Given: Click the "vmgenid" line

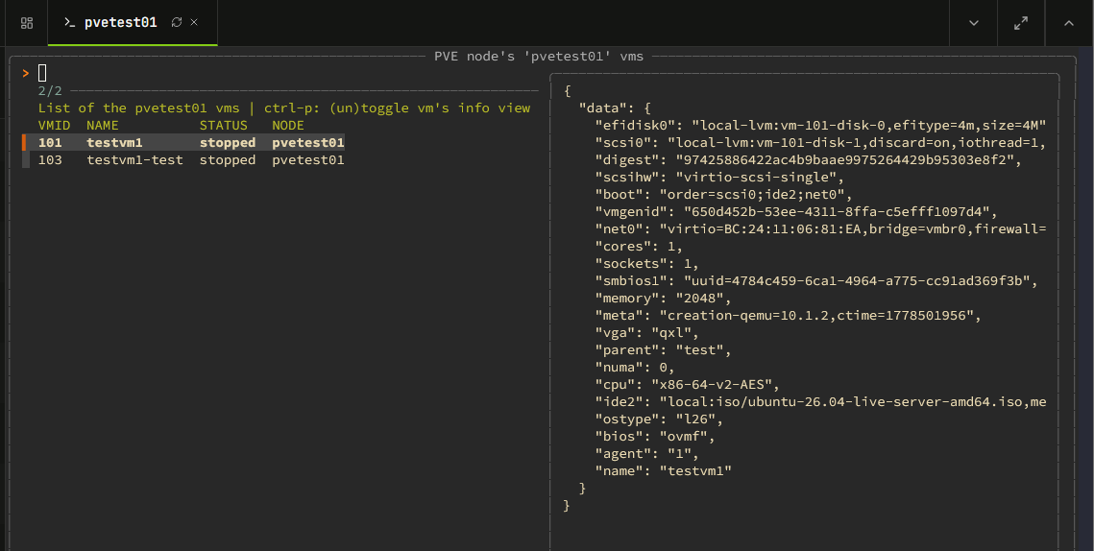Looking at the screenshot, I should [x=796, y=211].
